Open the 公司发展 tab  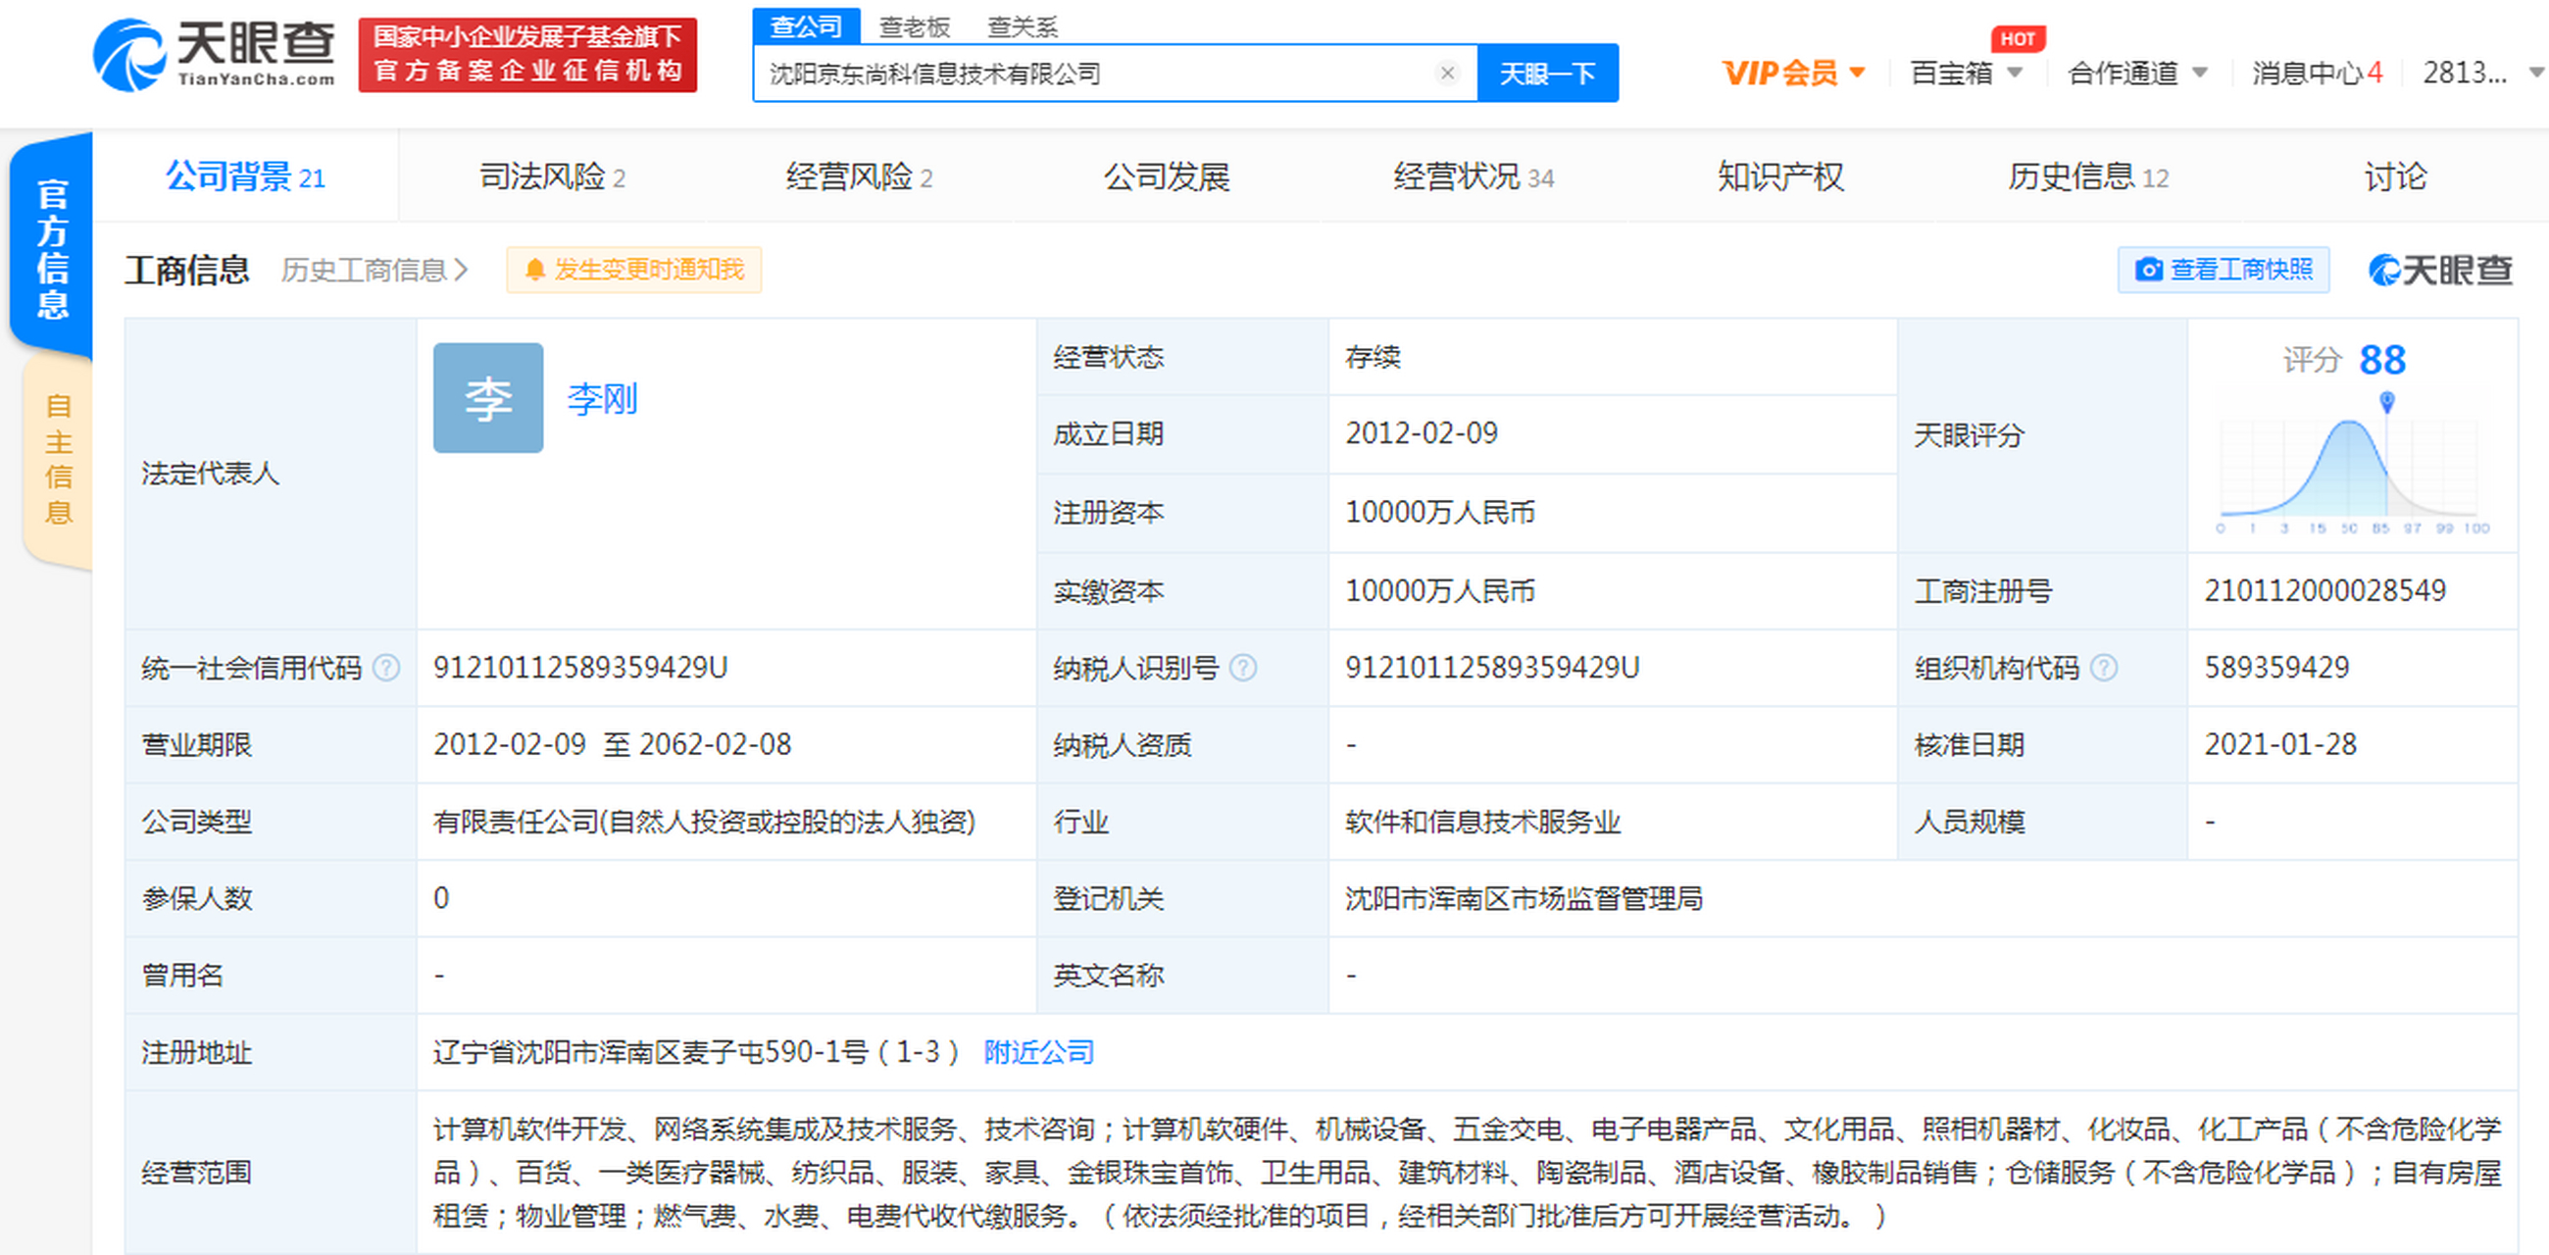tap(1166, 177)
